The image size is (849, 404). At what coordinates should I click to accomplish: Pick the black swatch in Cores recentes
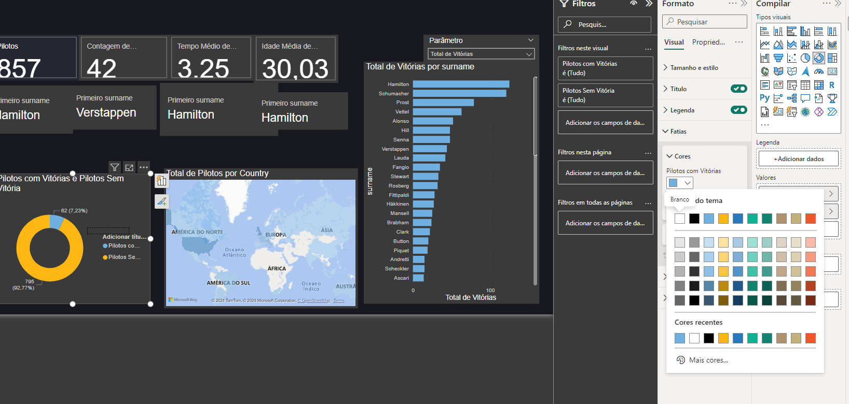click(x=709, y=338)
